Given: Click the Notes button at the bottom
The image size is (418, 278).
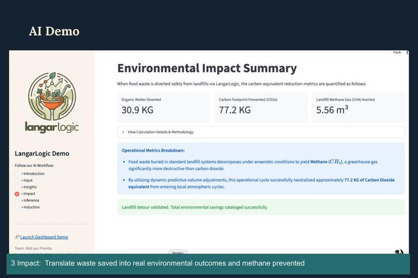Looking at the screenshot, I should click(x=178, y=252).
